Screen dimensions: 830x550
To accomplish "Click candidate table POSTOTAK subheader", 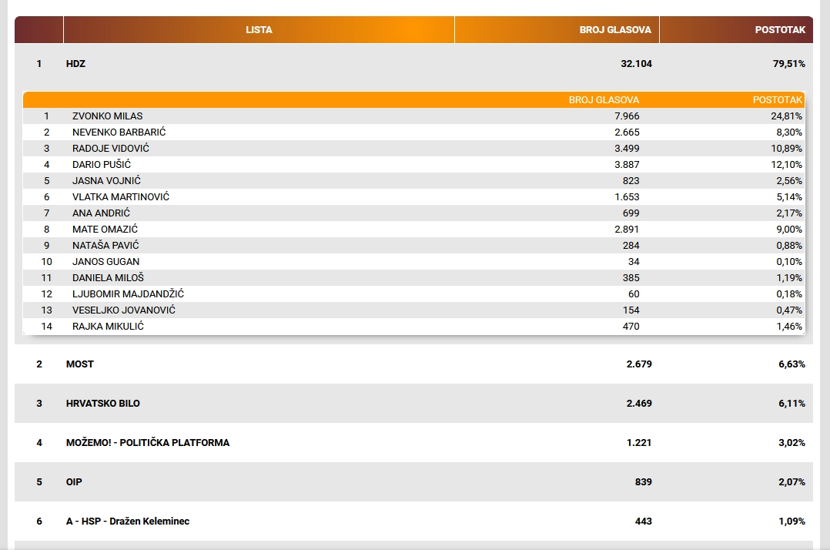I will tap(778, 100).
